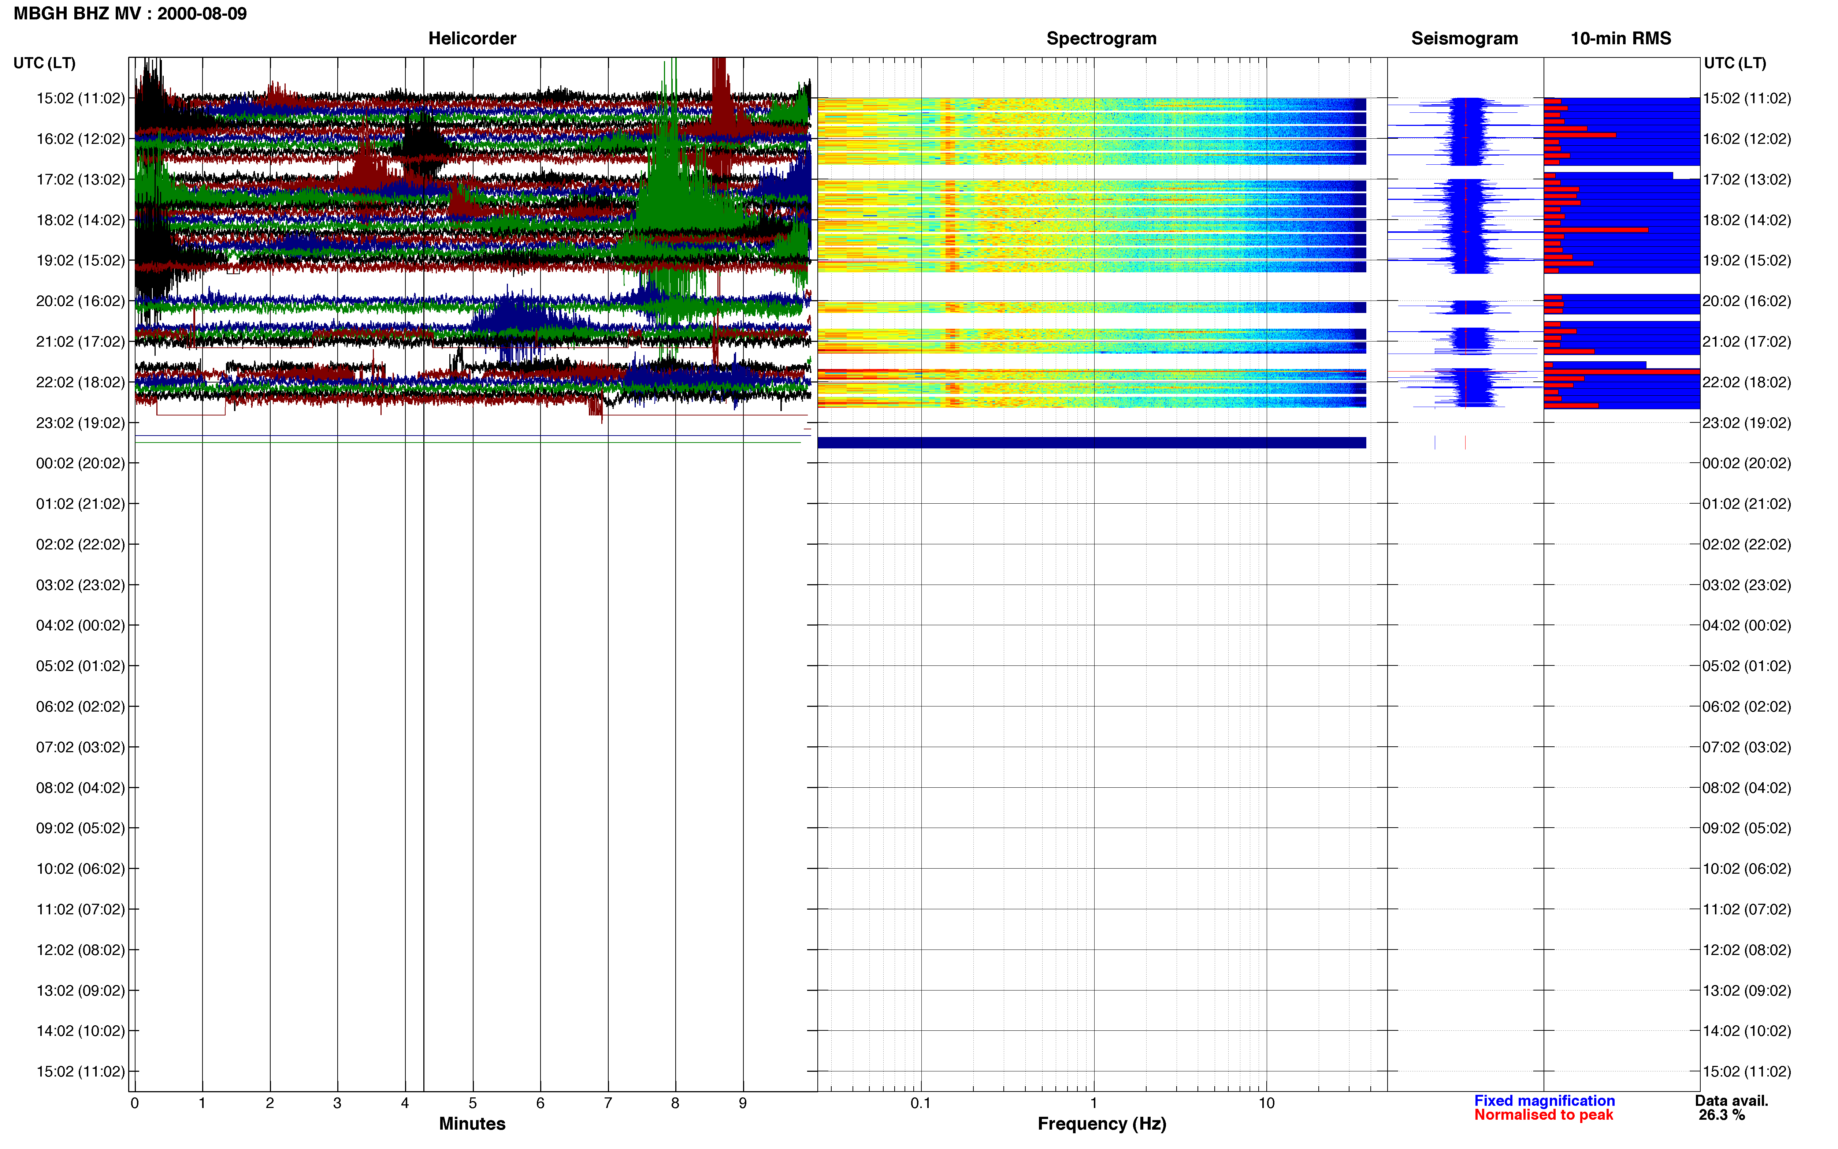
Task: Click left time label 16:02 (12:02)
Action: [x=81, y=139]
